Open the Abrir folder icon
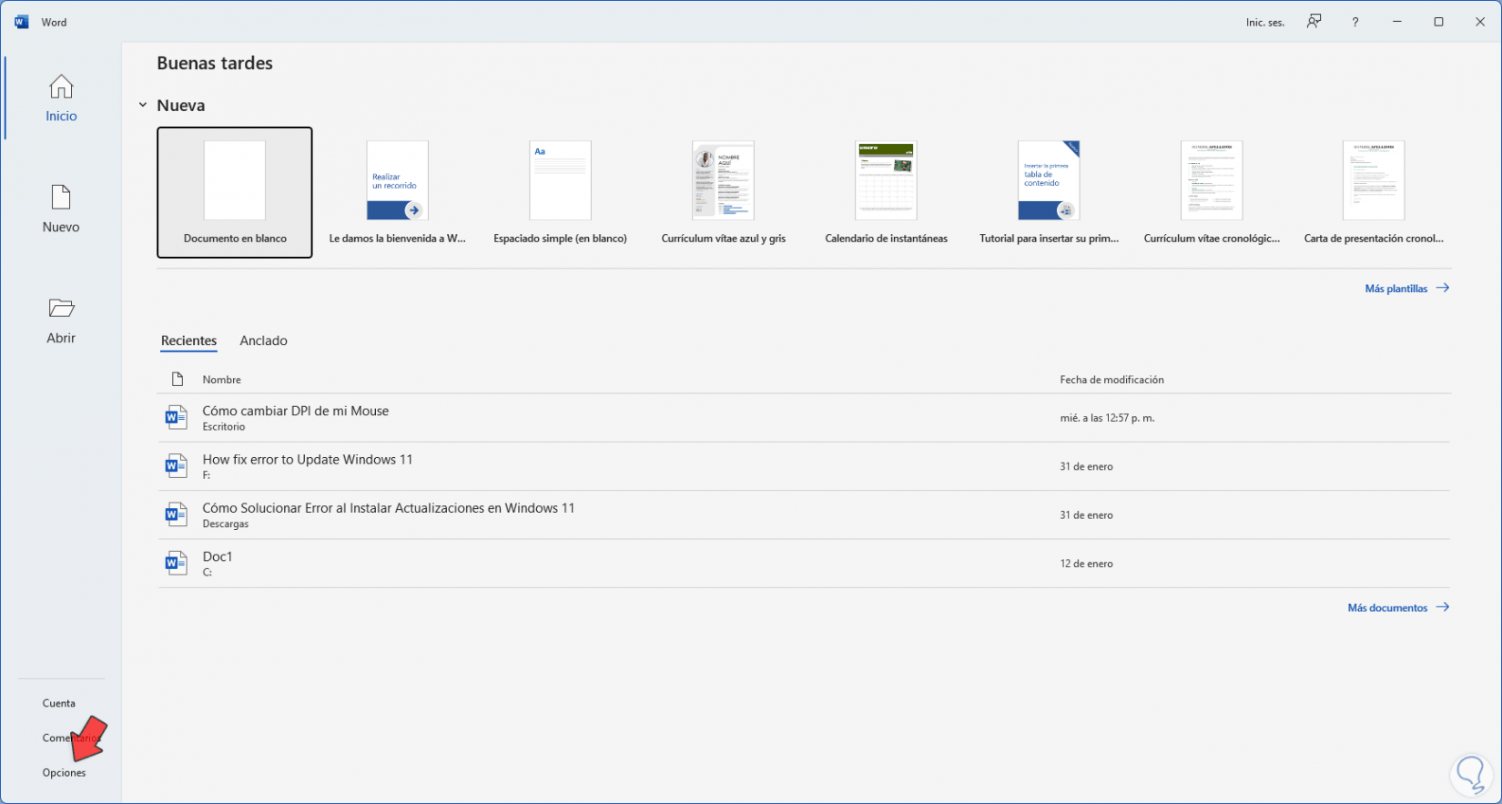The image size is (1502, 804). tap(61, 309)
